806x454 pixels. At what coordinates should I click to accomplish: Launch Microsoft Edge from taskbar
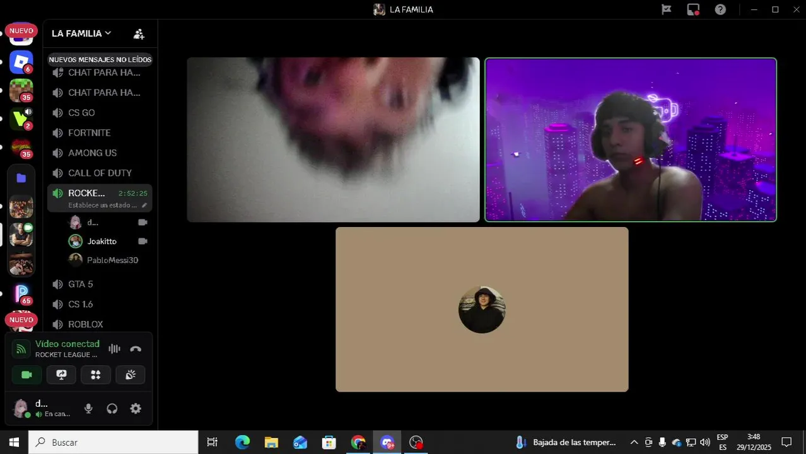(242, 443)
